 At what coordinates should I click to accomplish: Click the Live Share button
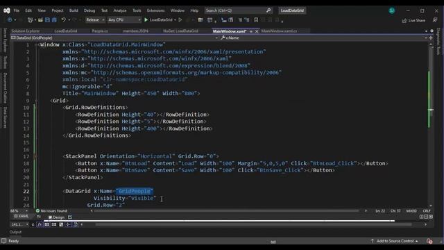pos(413,20)
